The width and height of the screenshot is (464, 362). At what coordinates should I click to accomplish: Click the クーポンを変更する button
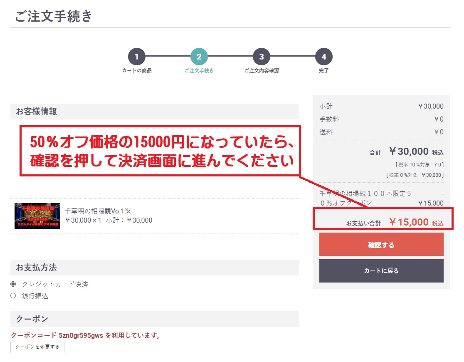[x=37, y=347]
